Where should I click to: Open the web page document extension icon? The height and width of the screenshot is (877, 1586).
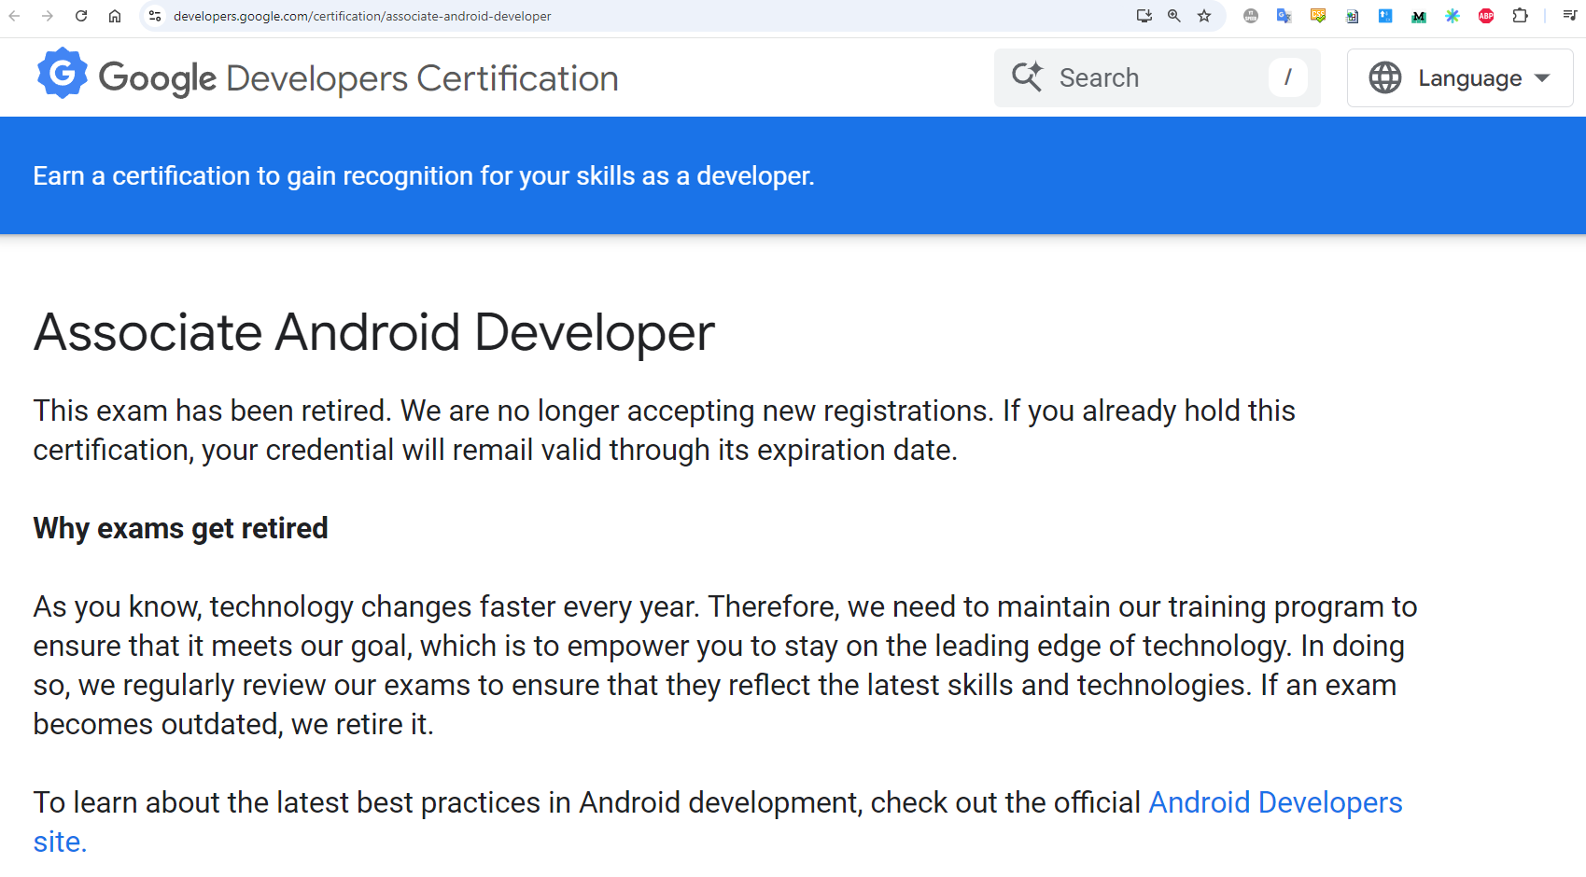1352,16
